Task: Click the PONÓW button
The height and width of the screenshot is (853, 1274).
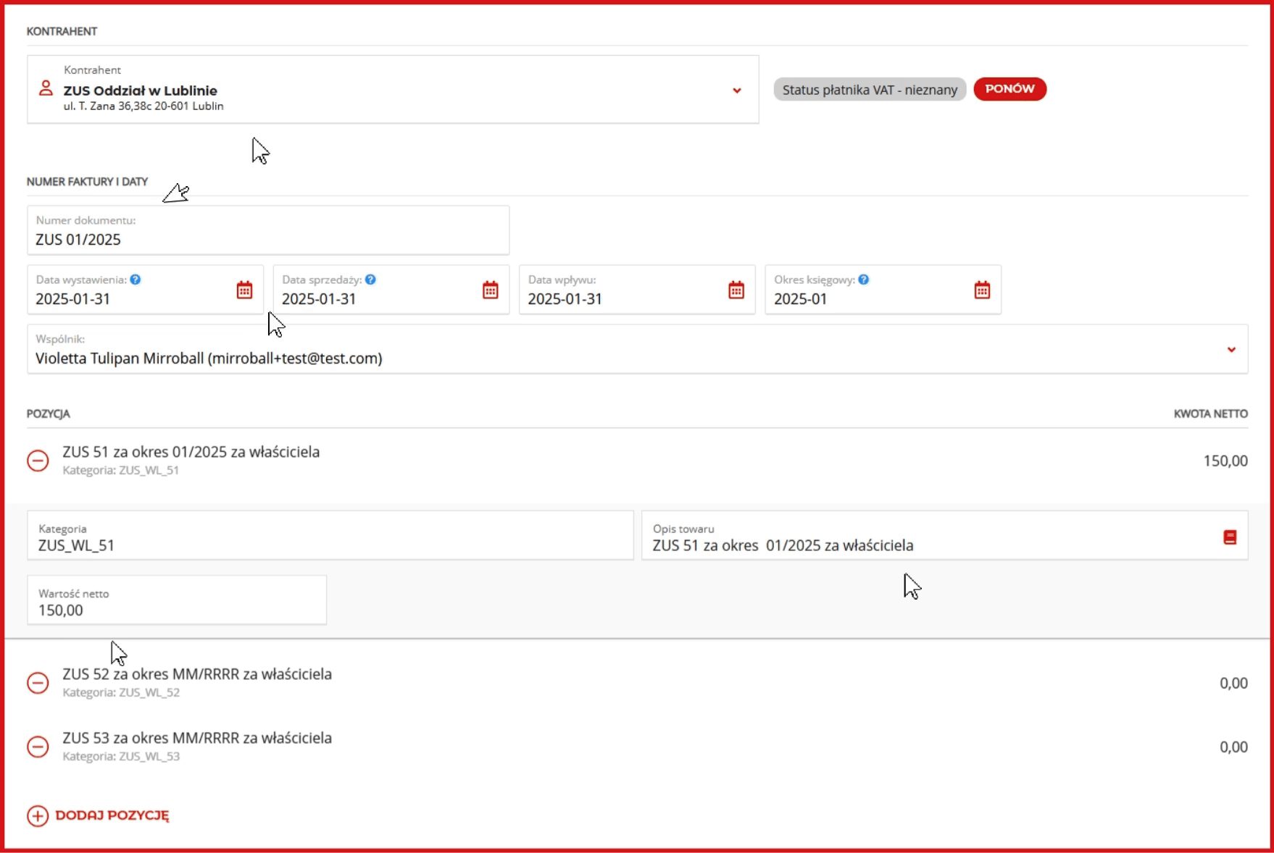Action: click(x=1009, y=89)
